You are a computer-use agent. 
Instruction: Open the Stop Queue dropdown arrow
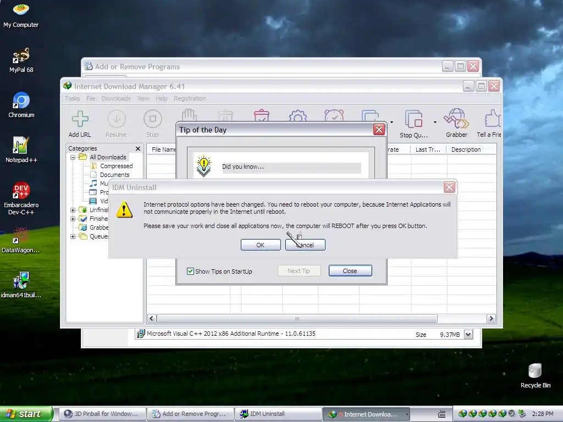click(435, 123)
